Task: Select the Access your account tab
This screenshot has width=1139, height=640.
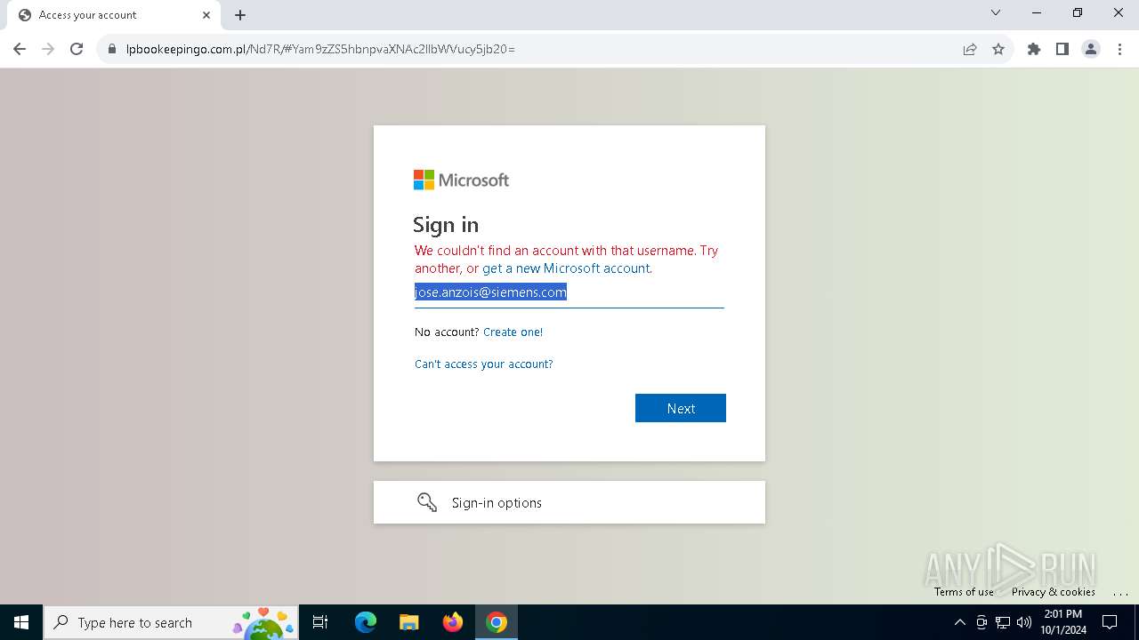Action: (112, 15)
